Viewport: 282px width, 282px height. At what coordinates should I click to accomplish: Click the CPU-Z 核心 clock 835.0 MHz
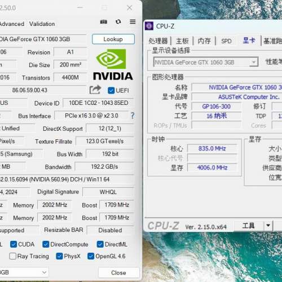pyautogui.click(x=212, y=148)
